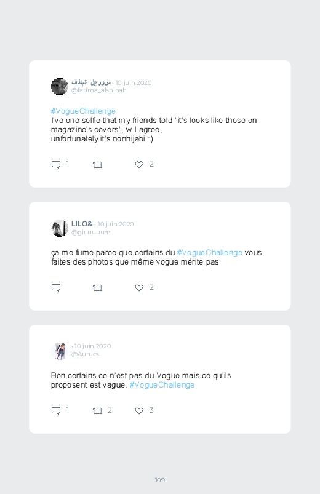Retweet the @Aurucs tweet
Image resolution: width=320 pixels, height=494 pixels.
(97, 411)
